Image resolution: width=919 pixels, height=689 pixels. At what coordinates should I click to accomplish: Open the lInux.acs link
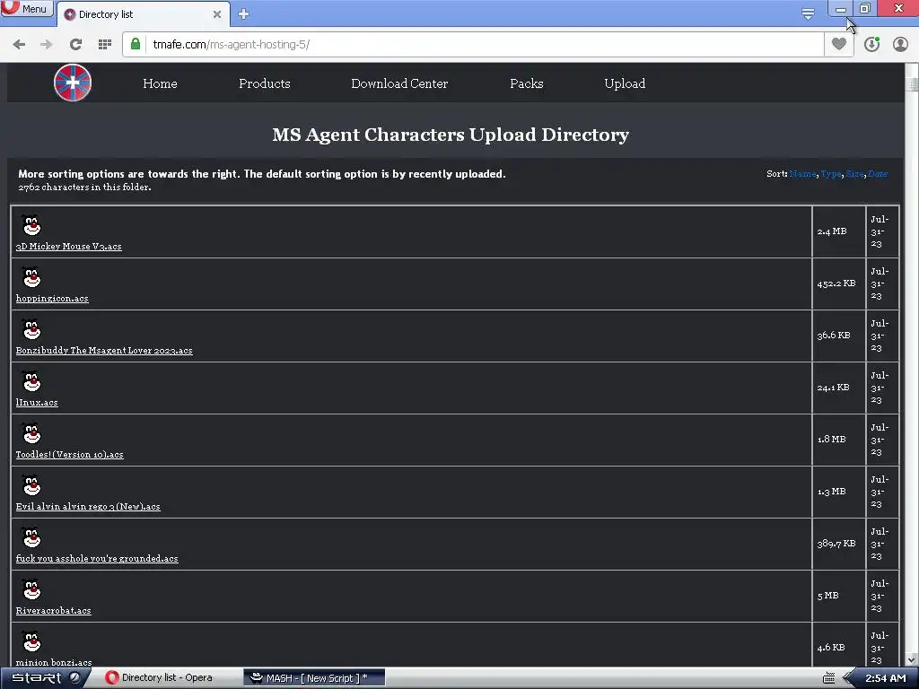(x=37, y=403)
